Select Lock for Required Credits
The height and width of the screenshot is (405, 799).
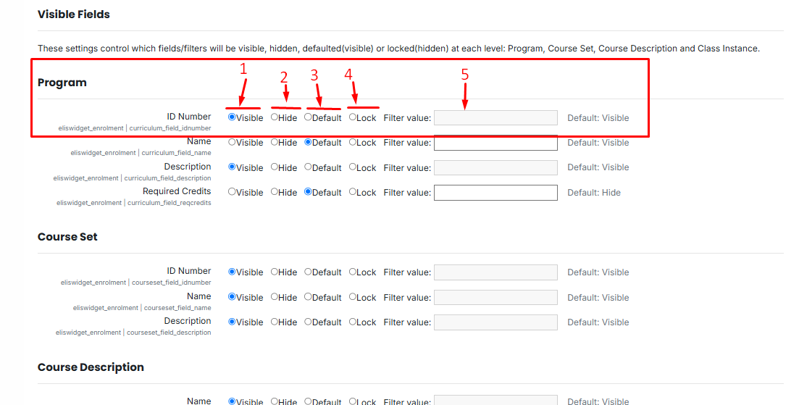tap(352, 192)
